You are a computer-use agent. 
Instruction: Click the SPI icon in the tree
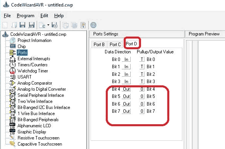[x=13, y=95]
